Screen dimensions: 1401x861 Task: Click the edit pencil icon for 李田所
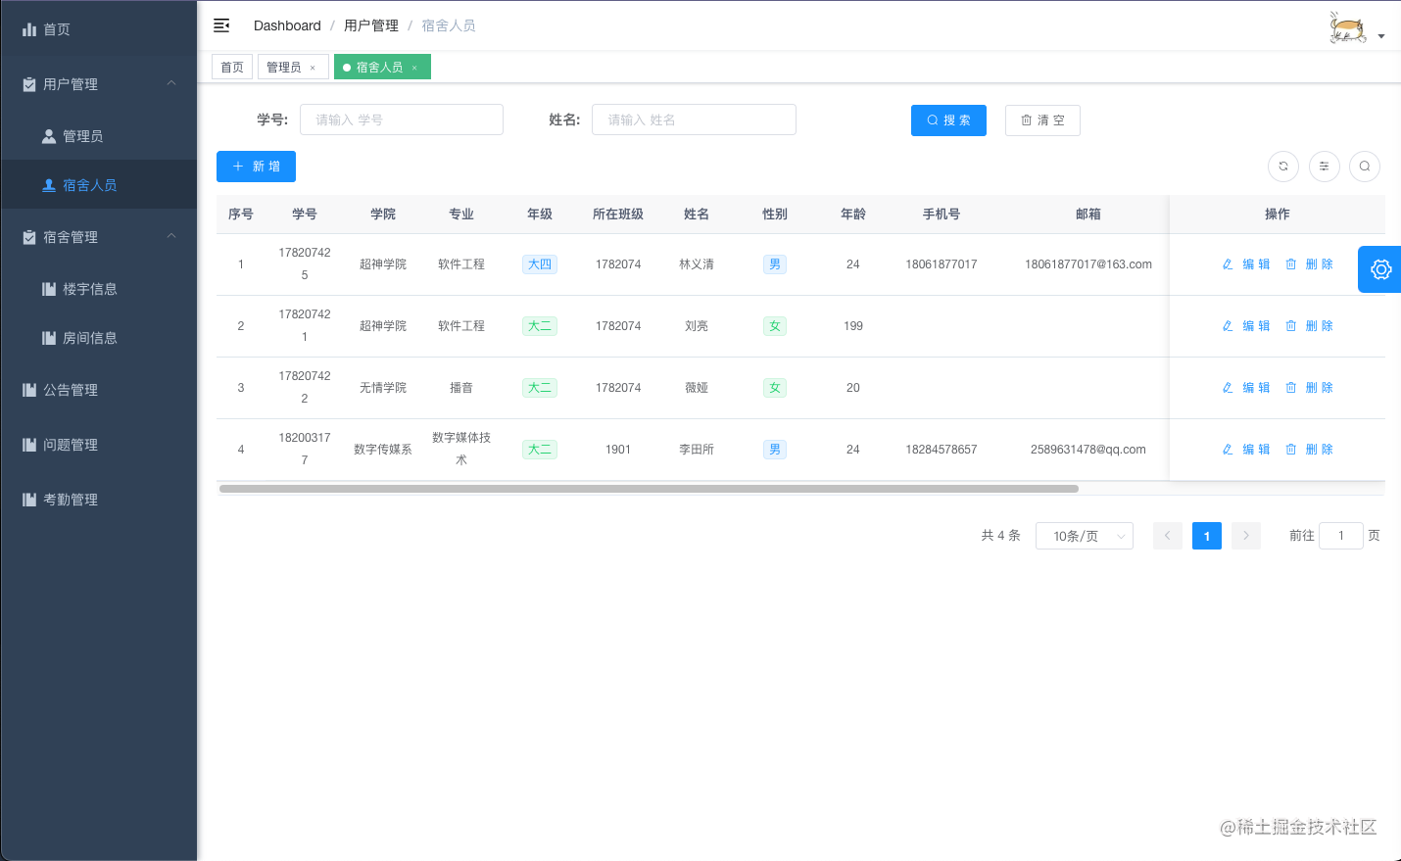[1228, 450]
